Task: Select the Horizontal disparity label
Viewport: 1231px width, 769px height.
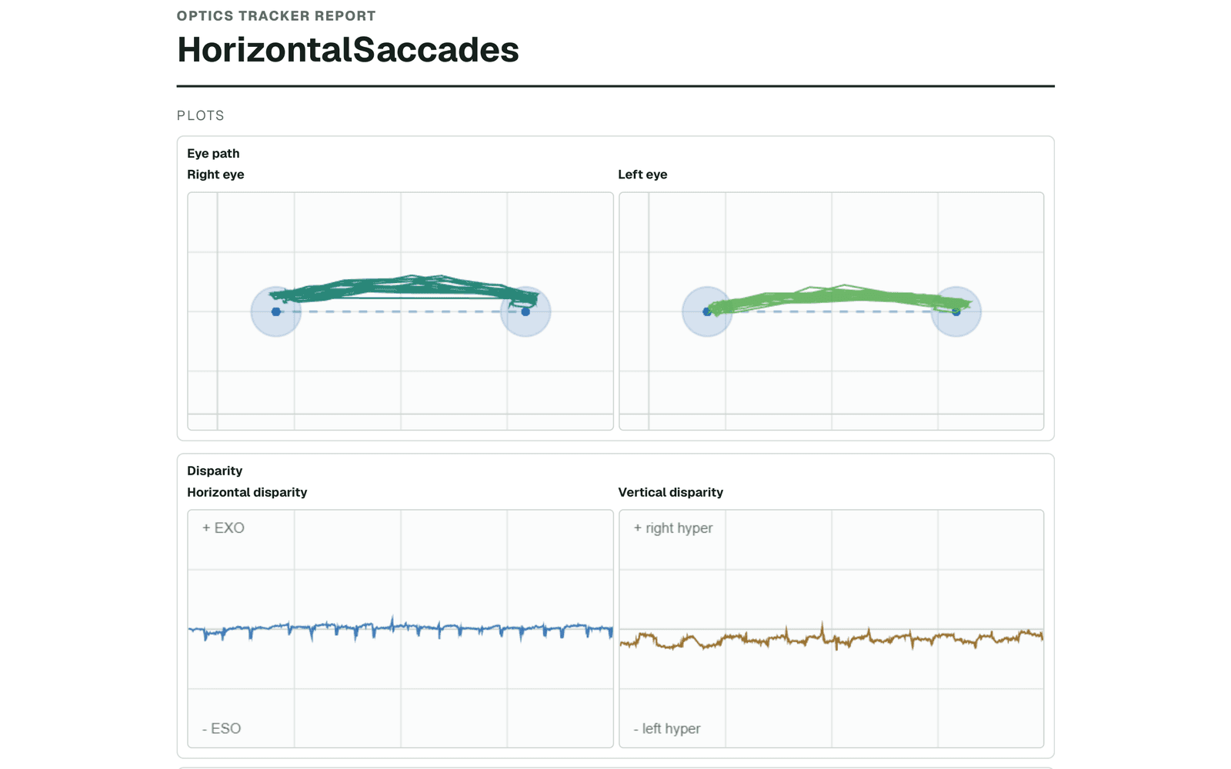Action: coord(247,492)
